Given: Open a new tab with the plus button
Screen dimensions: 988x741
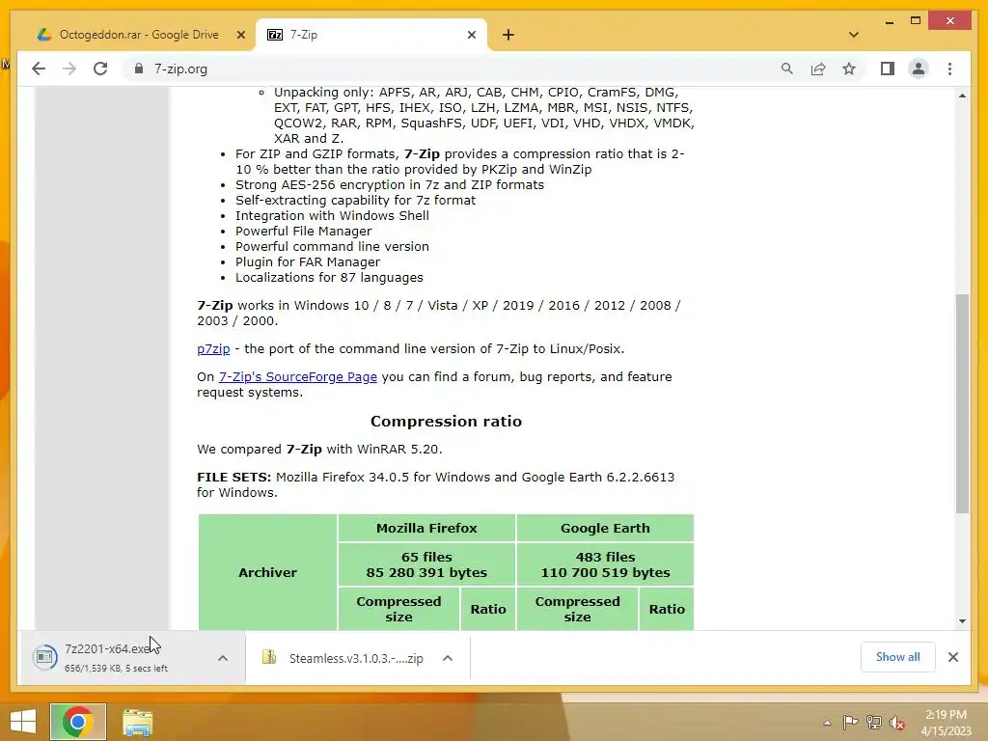Looking at the screenshot, I should 508,35.
